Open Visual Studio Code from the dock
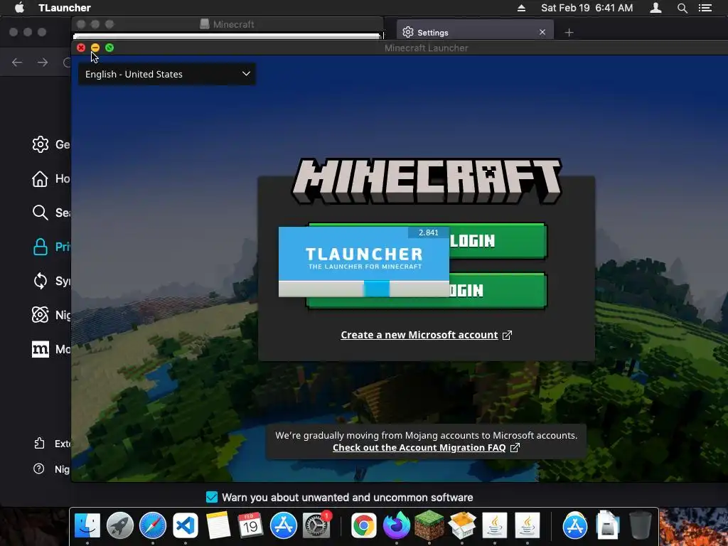Image resolution: width=728 pixels, height=546 pixels. tap(186, 525)
